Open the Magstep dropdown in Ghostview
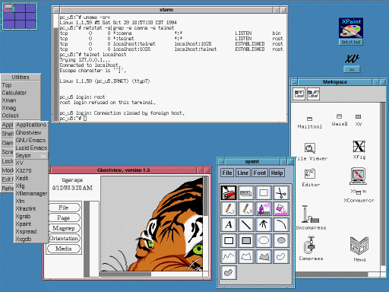This screenshot has height=292, width=389. coord(64,228)
